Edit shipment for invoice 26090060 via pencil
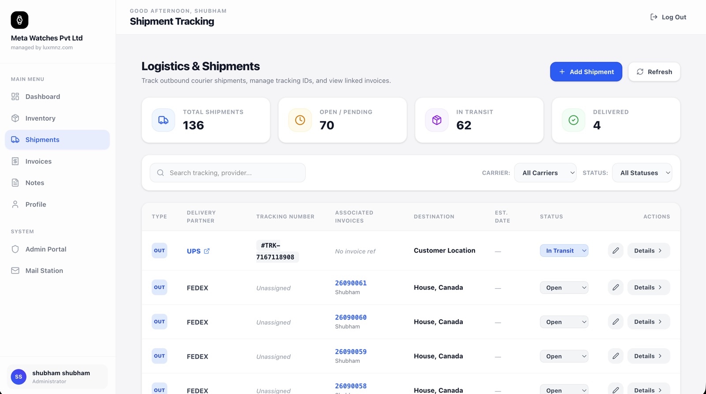Viewport: 706px width, 394px height. [616, 322]
